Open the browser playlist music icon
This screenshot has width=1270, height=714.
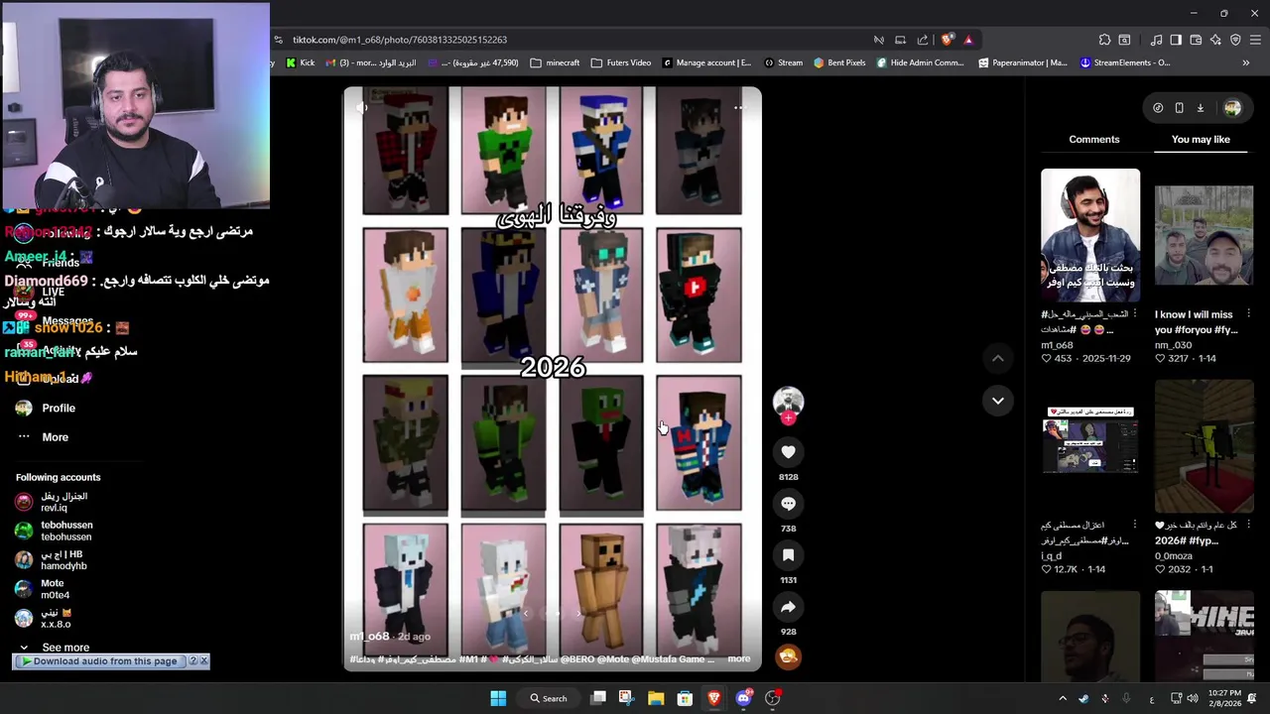(x=1156, y=40)
